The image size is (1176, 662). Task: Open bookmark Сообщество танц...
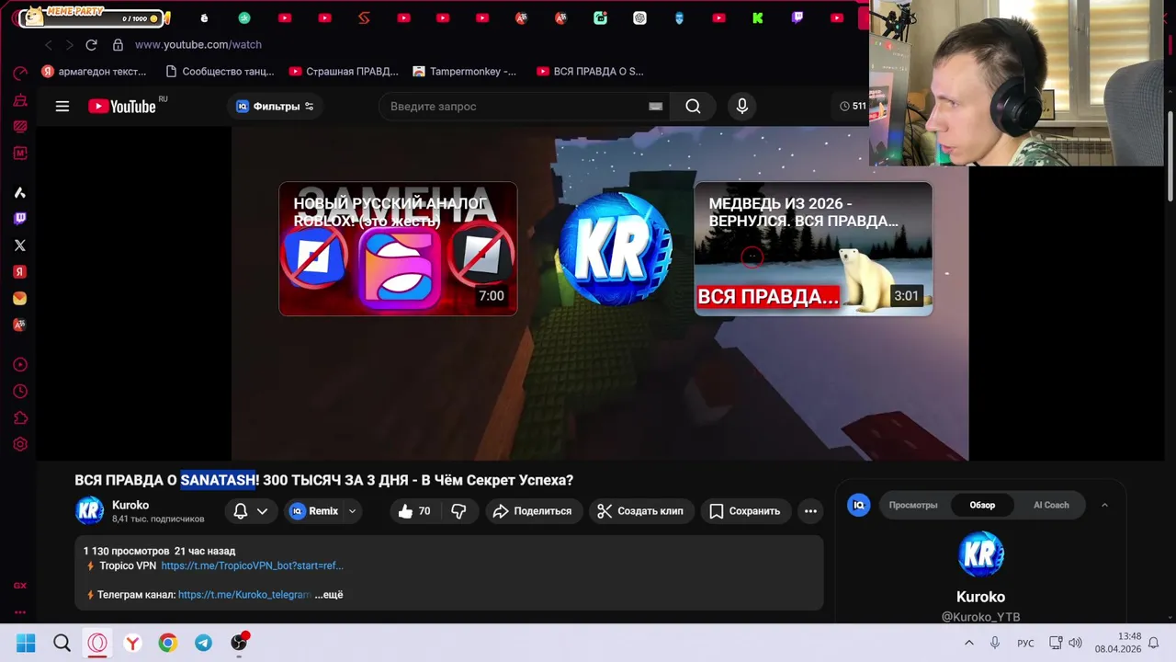tap(220, 71)
